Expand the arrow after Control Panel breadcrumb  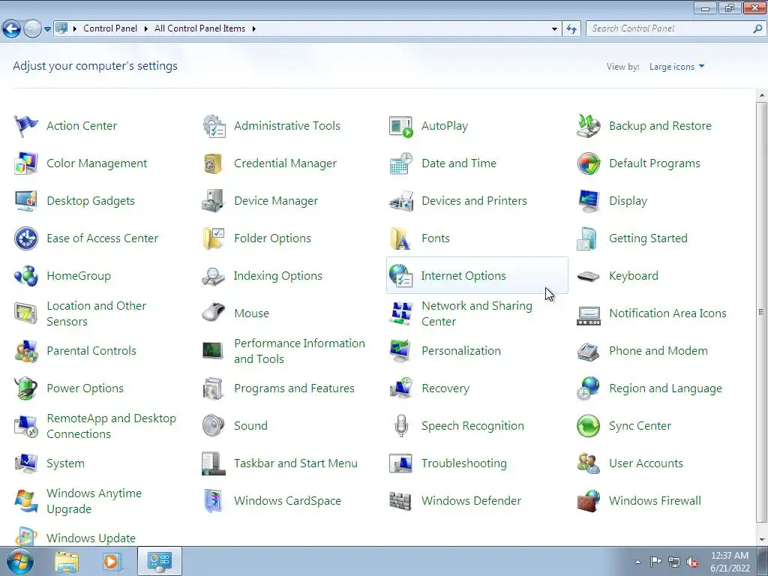(x=146, y=28)
